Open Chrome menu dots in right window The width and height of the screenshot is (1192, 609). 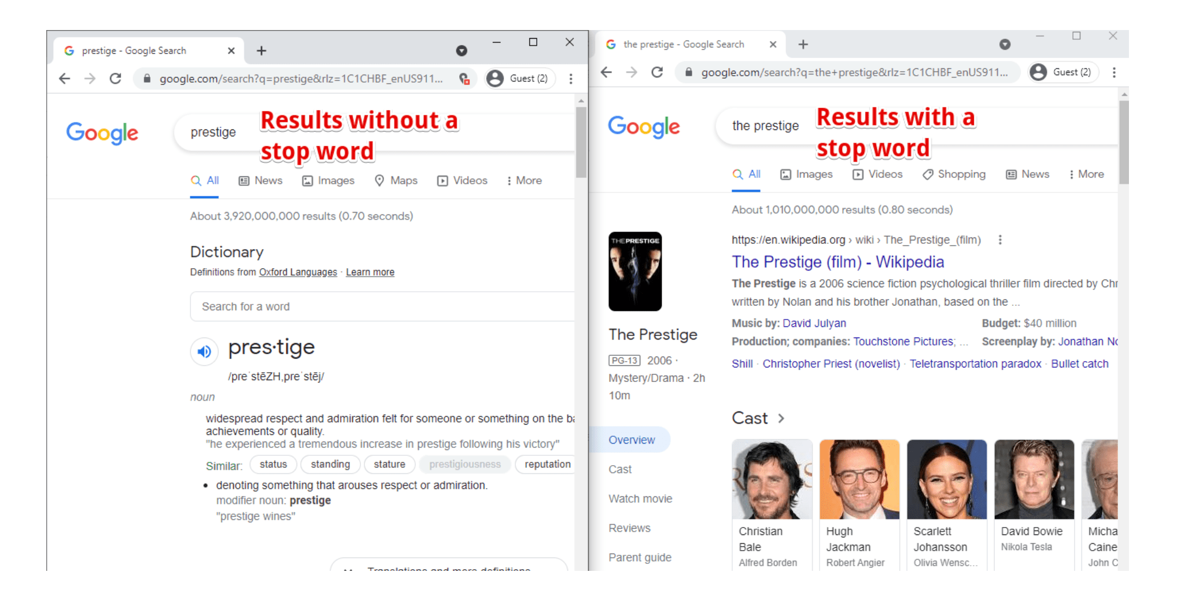pyautogui.click(x=1114, y=72)
